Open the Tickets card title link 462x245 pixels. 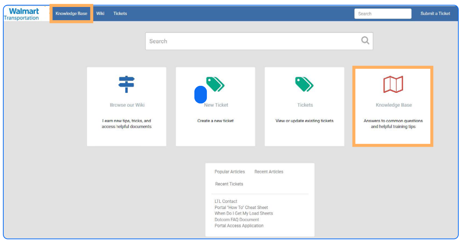click(x=305, y=105)
